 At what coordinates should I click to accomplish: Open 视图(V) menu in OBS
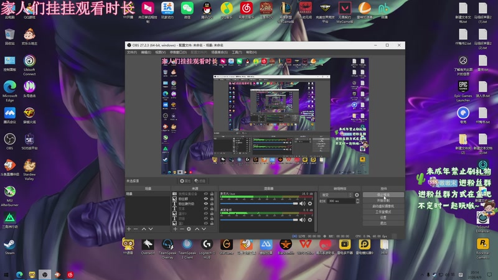coord(160,52)
